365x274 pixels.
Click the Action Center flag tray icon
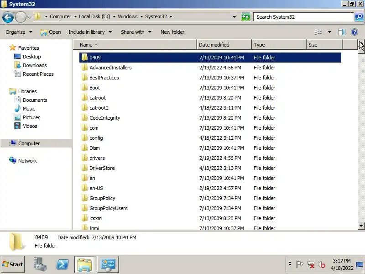coord(299,264)
